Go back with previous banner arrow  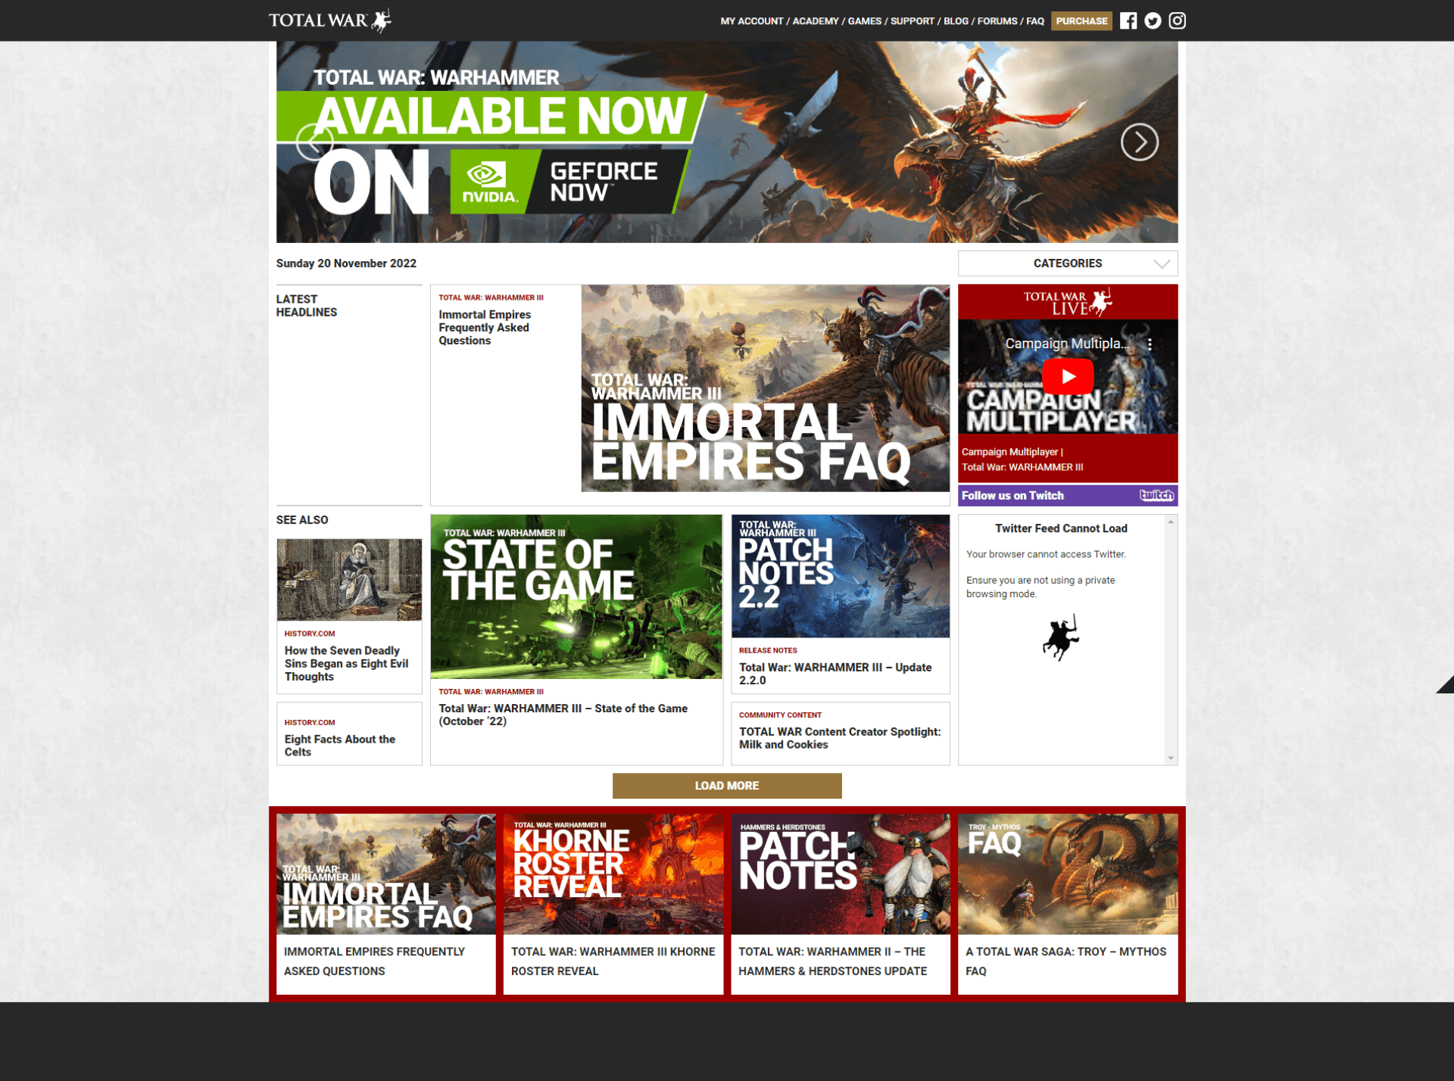pos(314,142)
